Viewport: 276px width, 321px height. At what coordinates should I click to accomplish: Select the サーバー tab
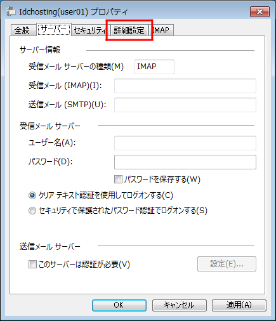54,29
